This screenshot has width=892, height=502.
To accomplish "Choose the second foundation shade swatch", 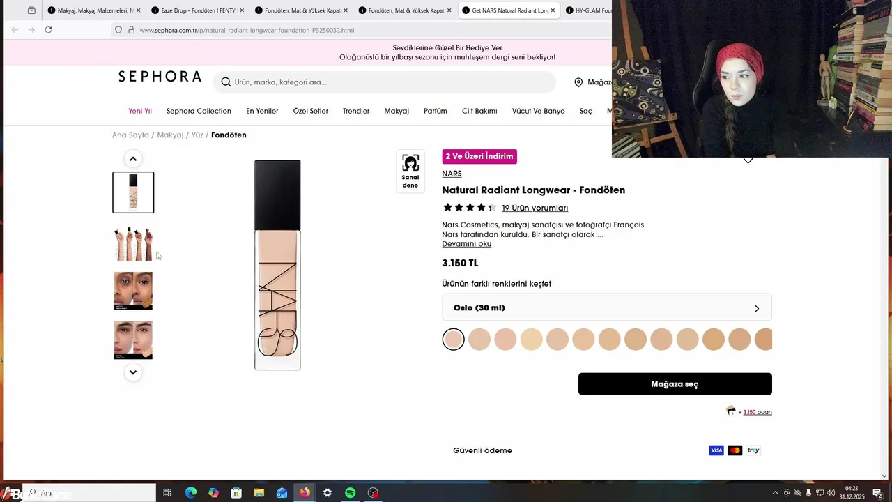I will [479, 340].
